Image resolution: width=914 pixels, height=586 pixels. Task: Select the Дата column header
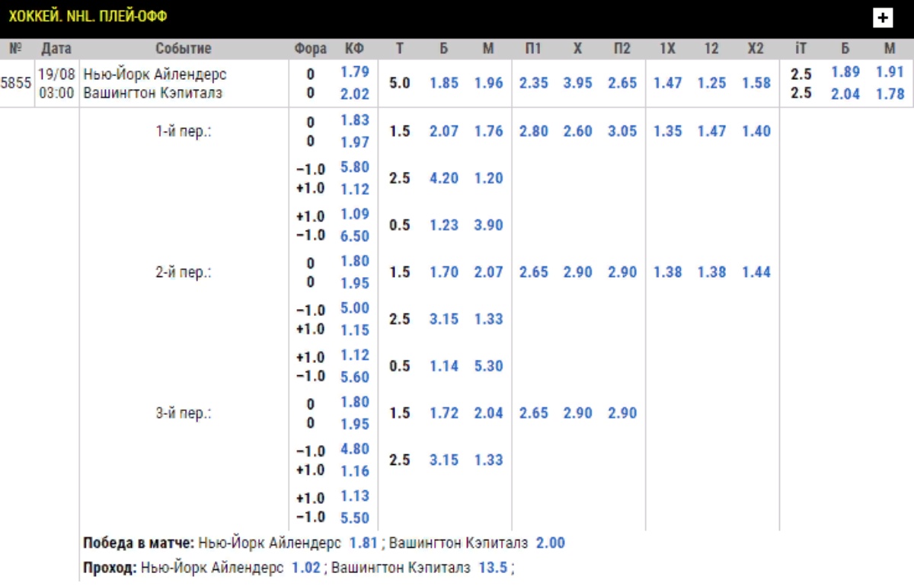(56, 49)
